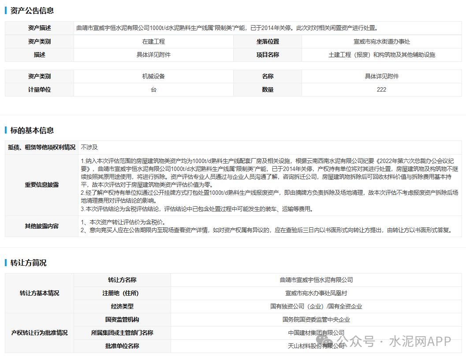Select the 机械设备 asset category cell
This screenshot has width=466, height=360.
click(153, 76)
